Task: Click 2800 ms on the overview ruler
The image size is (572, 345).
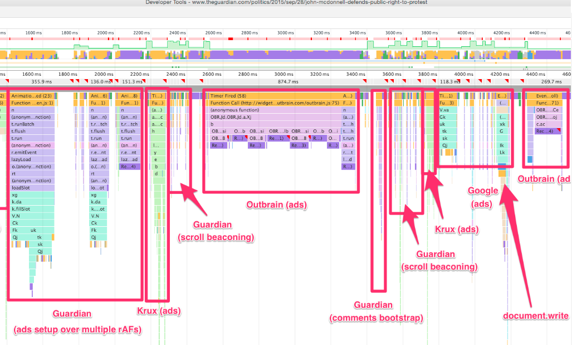Action: tap(249, 33)
